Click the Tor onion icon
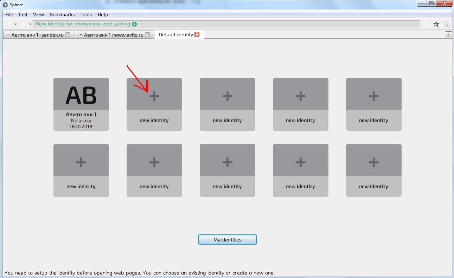 (447, 24)
